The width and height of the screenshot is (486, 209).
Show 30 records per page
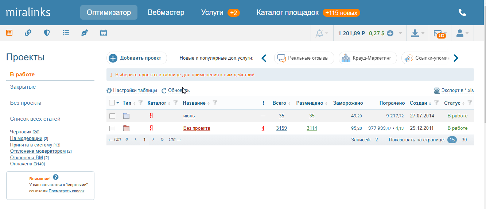coord(464,140)
